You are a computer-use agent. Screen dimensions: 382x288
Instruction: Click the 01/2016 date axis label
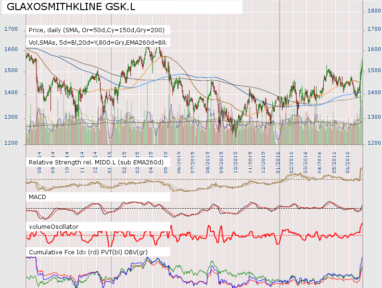coord(278,163)
